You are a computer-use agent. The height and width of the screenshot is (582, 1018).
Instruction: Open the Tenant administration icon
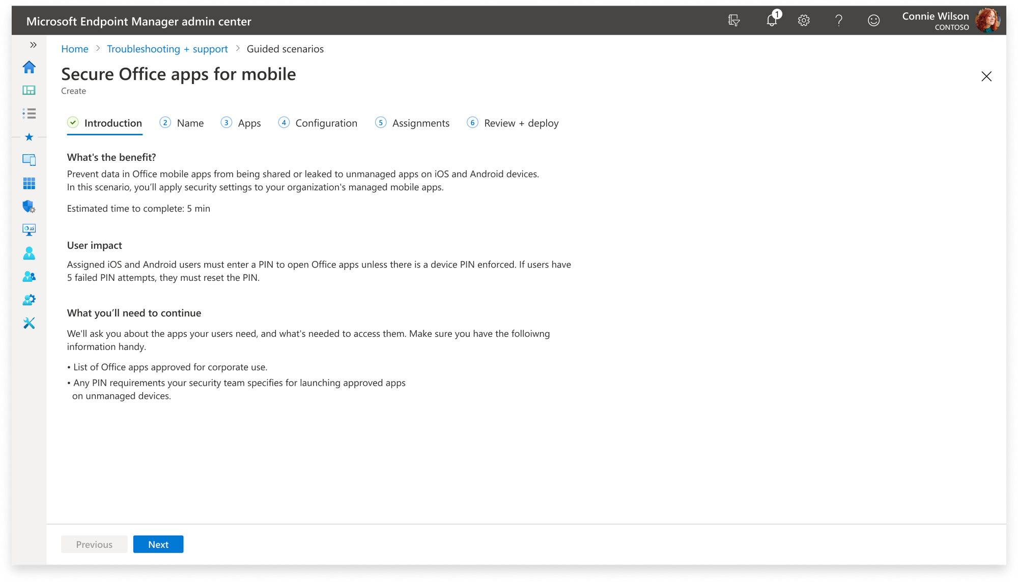click(29, 300)
